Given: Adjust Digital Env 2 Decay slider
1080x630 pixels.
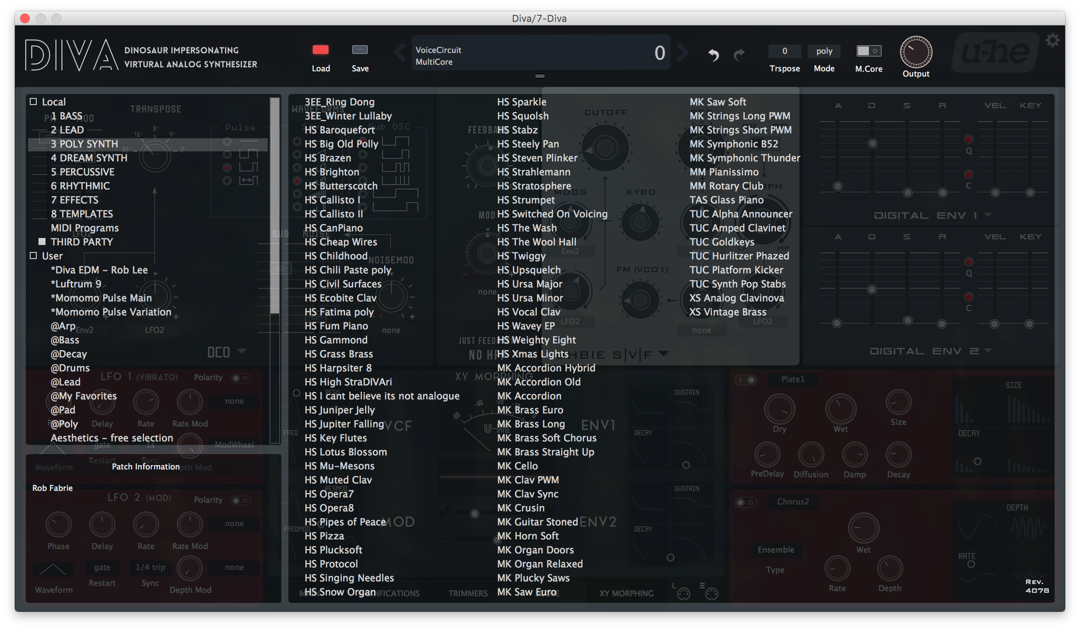Looking at the screenshot, I should (872, 289).
